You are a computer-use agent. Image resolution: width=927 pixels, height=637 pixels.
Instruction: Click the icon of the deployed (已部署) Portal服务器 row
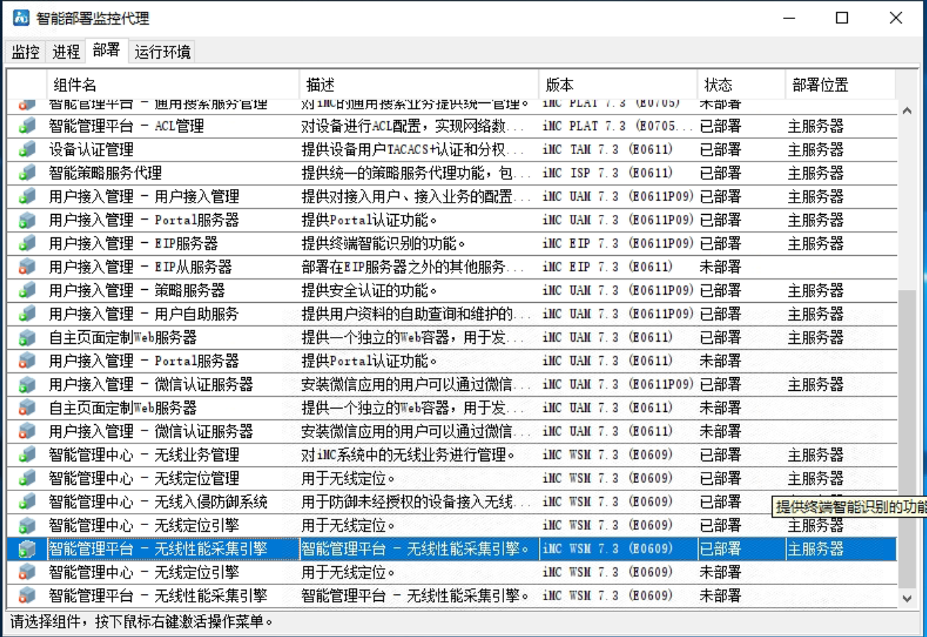(27, 220)
